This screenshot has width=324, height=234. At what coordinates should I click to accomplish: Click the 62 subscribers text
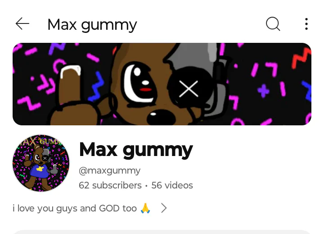coord(110,185)
